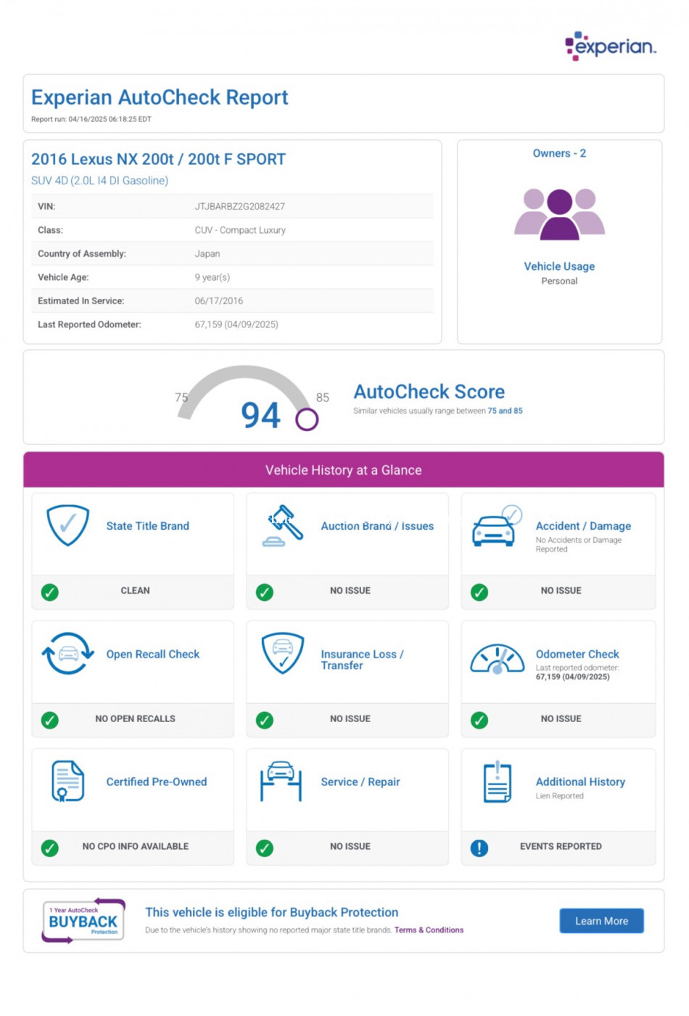
Task: Click the Accident / Damage car icon
Action: [x=497, y=525]
